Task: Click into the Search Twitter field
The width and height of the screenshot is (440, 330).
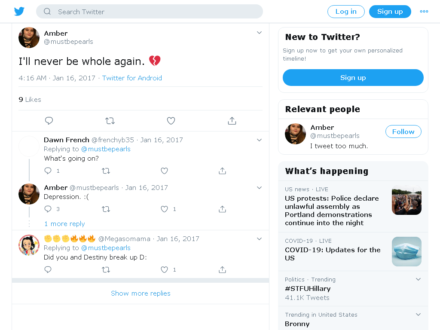Action: (149, 12)
